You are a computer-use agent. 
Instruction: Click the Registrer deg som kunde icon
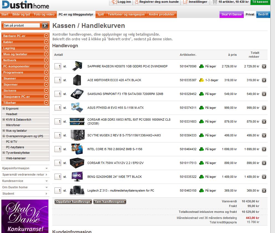click(x=137, y=2)
